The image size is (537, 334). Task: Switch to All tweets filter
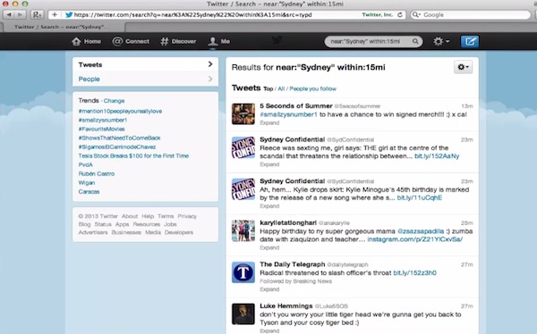click(281, 89)
